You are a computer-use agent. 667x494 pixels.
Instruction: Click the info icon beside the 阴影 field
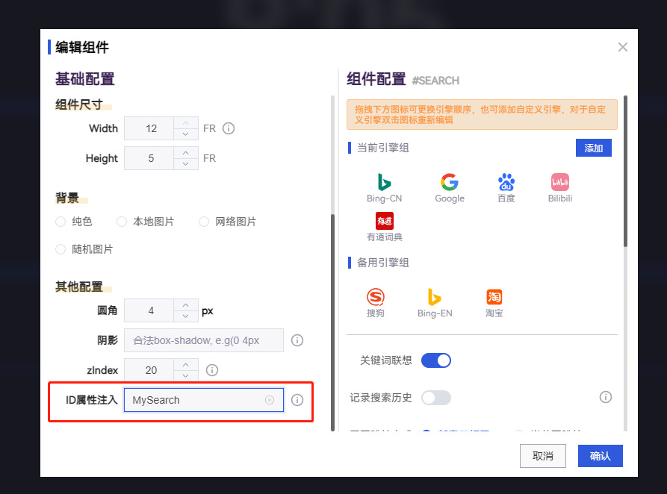coord(297,340)
